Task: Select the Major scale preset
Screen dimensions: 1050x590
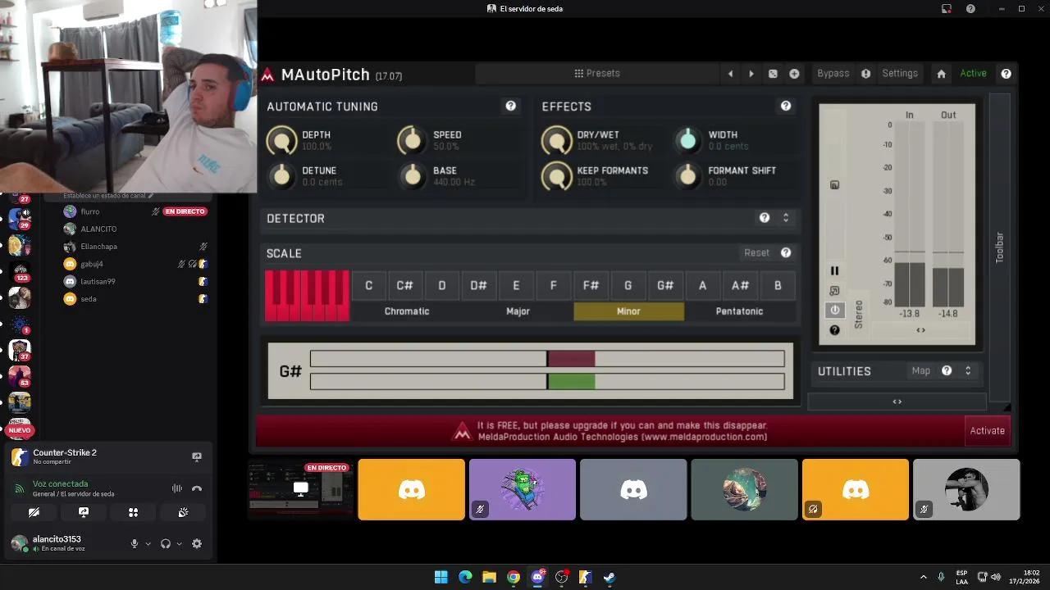Action: coord(518,311)
